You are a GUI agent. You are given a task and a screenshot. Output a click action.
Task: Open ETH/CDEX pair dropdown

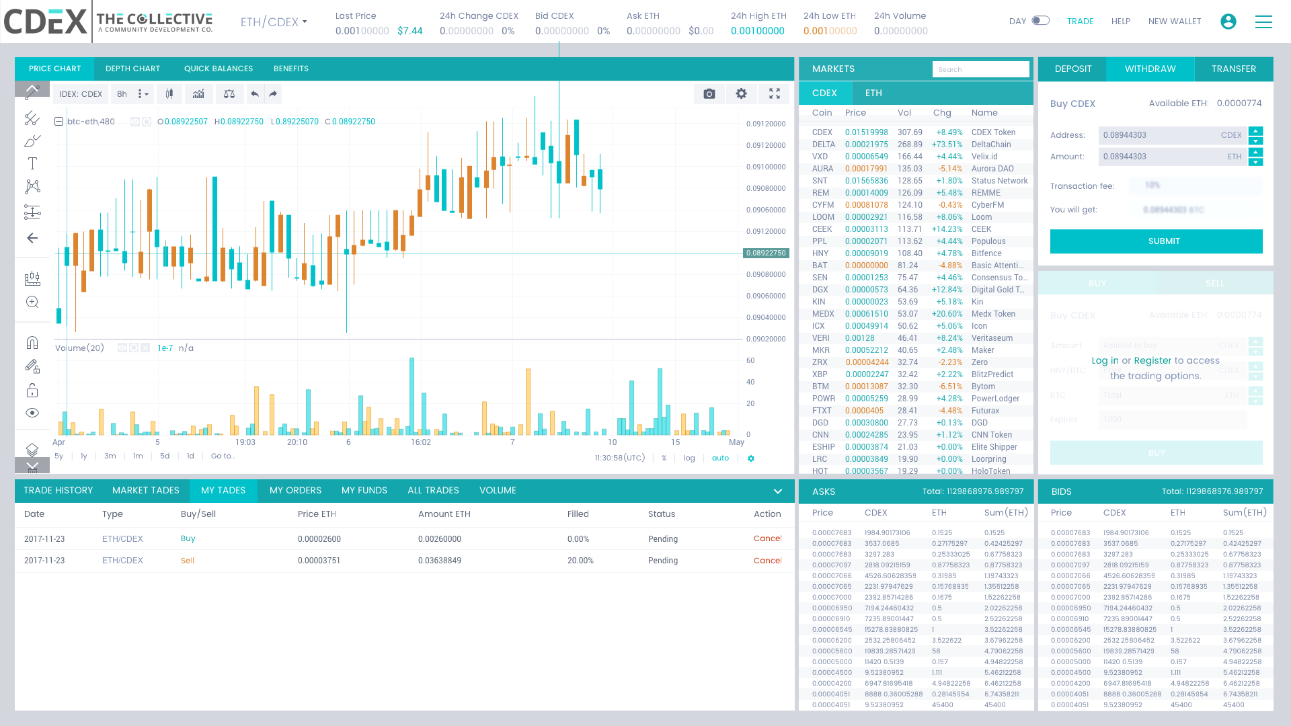(x=274, y=22)
